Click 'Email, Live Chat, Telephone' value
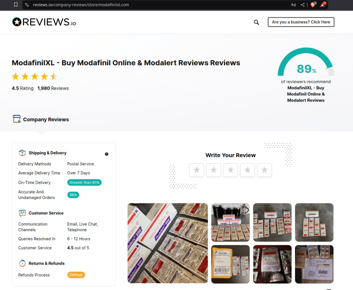 click(83, 227)
